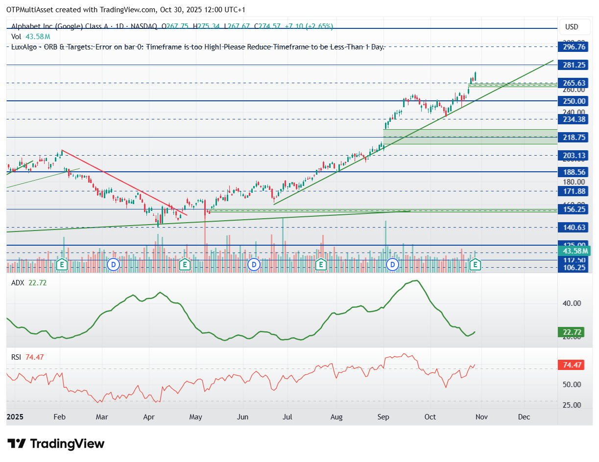The height and width of the screenshot is (462, 599).
Task: Select the dividend D marker in September
Action: [x=392, y=265]
